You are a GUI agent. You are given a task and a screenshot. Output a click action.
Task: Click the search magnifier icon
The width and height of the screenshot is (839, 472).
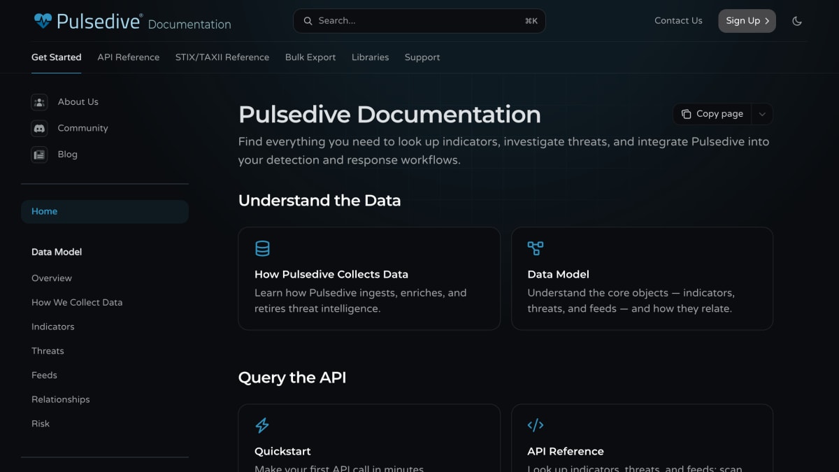308,21
